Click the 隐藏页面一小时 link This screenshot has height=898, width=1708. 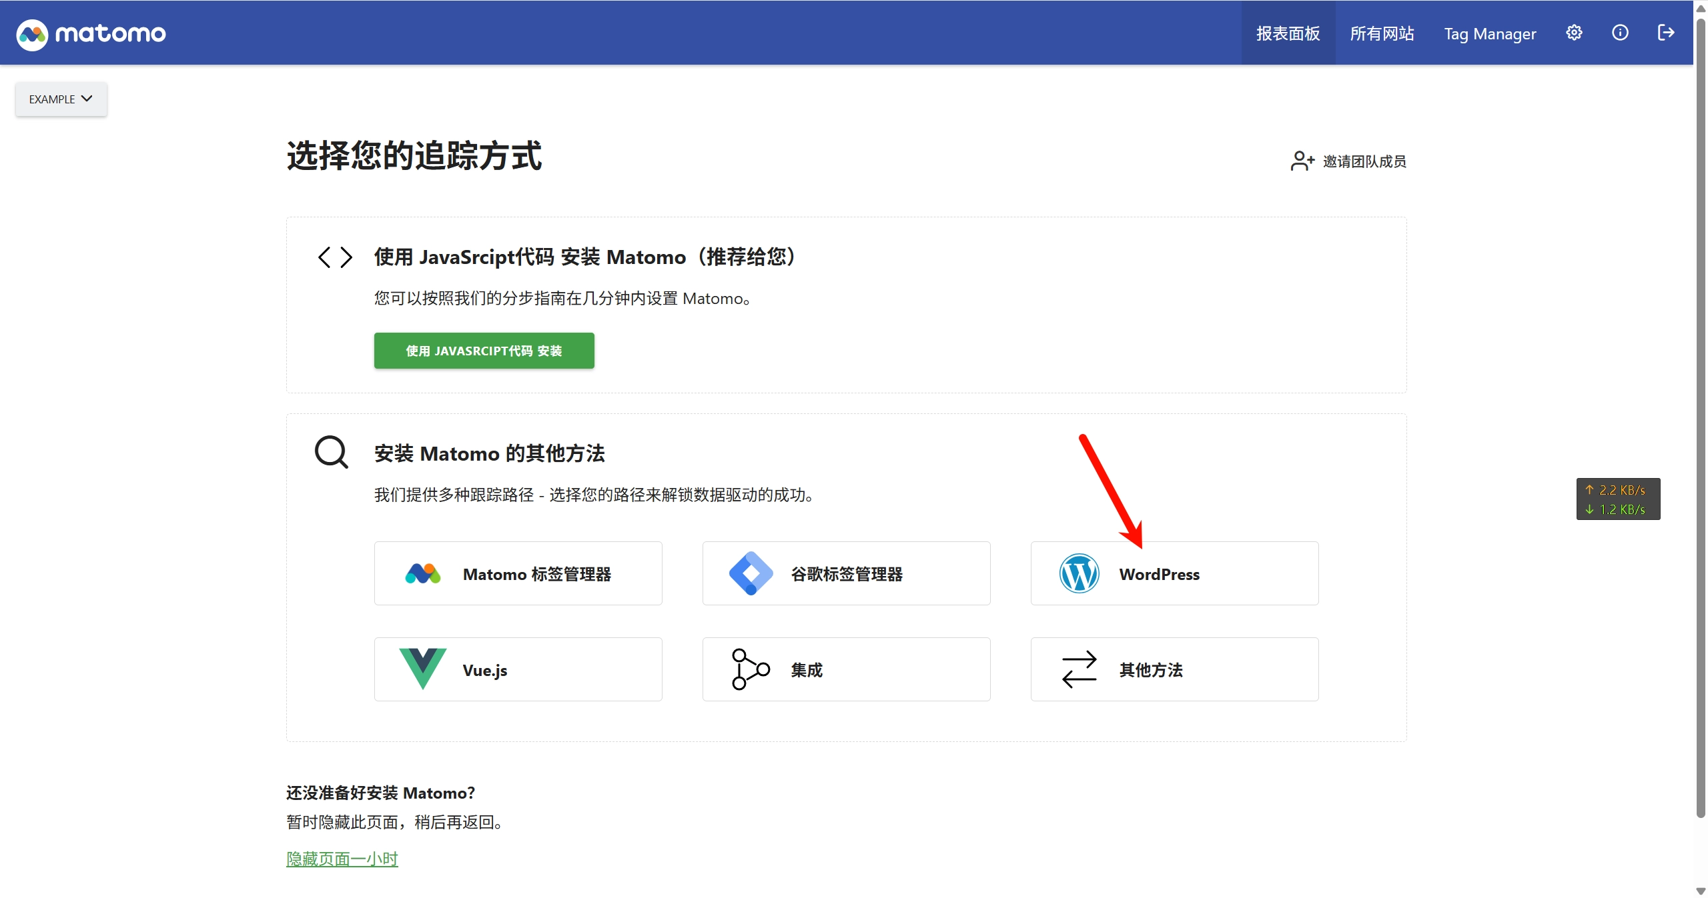point(342,859)
